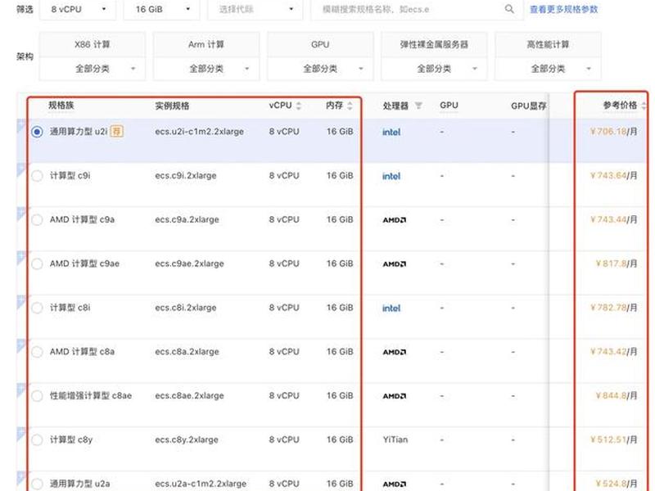Sort by 内存 column arrows
This screenshot has height=491, width=655.
pyautogui.click(x=350, y=106)
